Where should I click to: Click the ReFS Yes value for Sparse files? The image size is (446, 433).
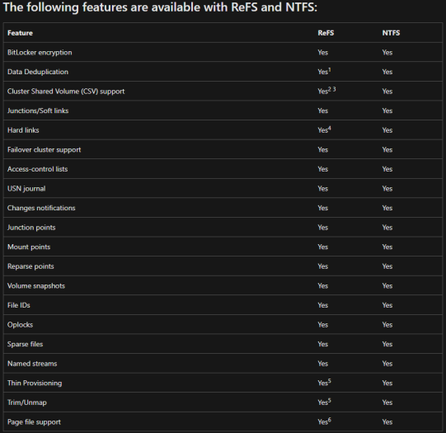point(323,344)
